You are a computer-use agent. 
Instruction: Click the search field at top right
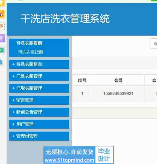tap(154, 44)
